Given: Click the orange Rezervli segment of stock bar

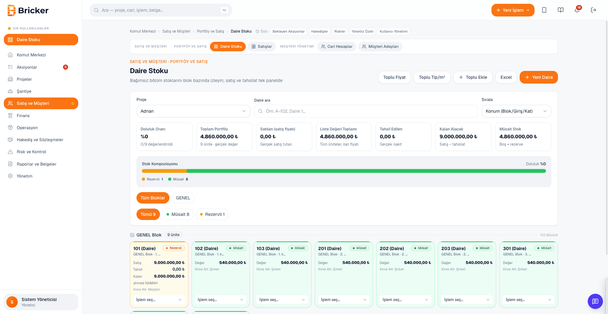Looking at the screenshot, I should tap(164, 171).
